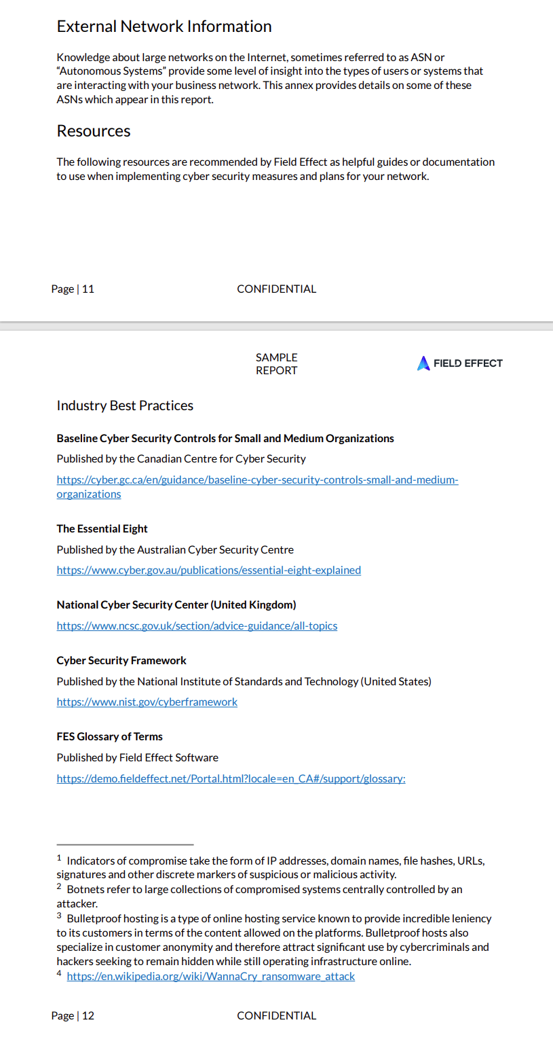The image size is (553, 1048).
Task: Click the Resources heading
Action: (x=94, y=131)
